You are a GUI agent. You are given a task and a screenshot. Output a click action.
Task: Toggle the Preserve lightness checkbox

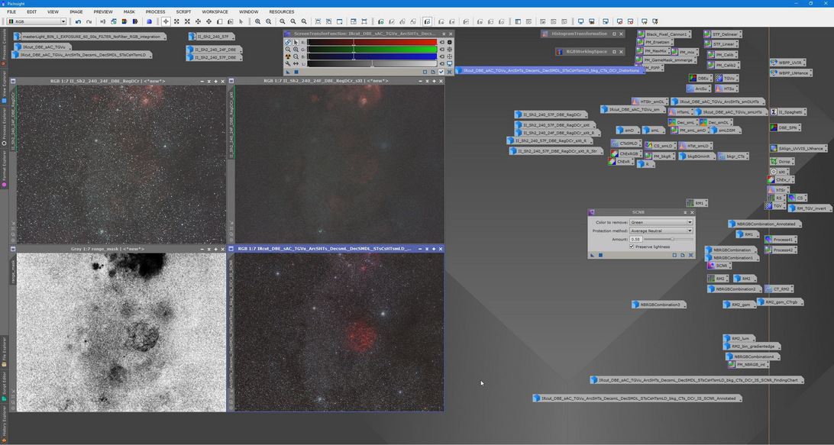pyautogui.click(x=632, y=247)
